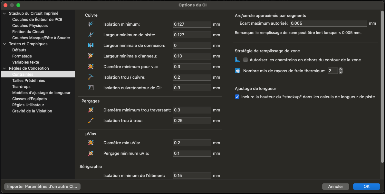Image resolution: width=385 pixels, height=194 pixels.
Task: Open Modèles d'ajustage de longueur
Action: [41, 93]
